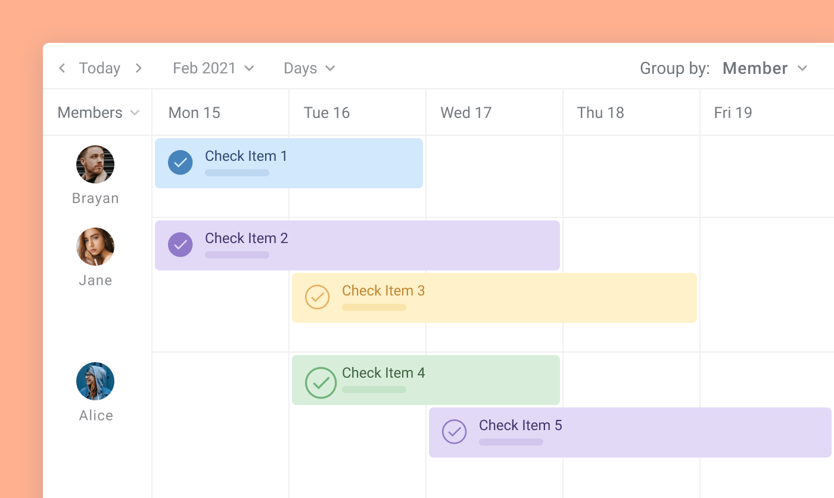Click the completion icon on Check Item 5
This screenshot has width=834, height=498.
click(455, 432)
